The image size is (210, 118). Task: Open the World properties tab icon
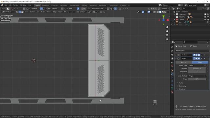(x=172, y=66)
